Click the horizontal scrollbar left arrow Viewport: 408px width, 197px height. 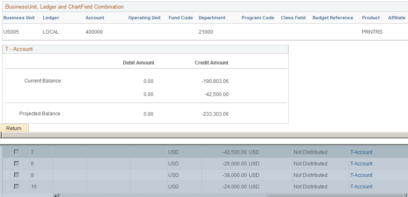click(x=56, y=195)
